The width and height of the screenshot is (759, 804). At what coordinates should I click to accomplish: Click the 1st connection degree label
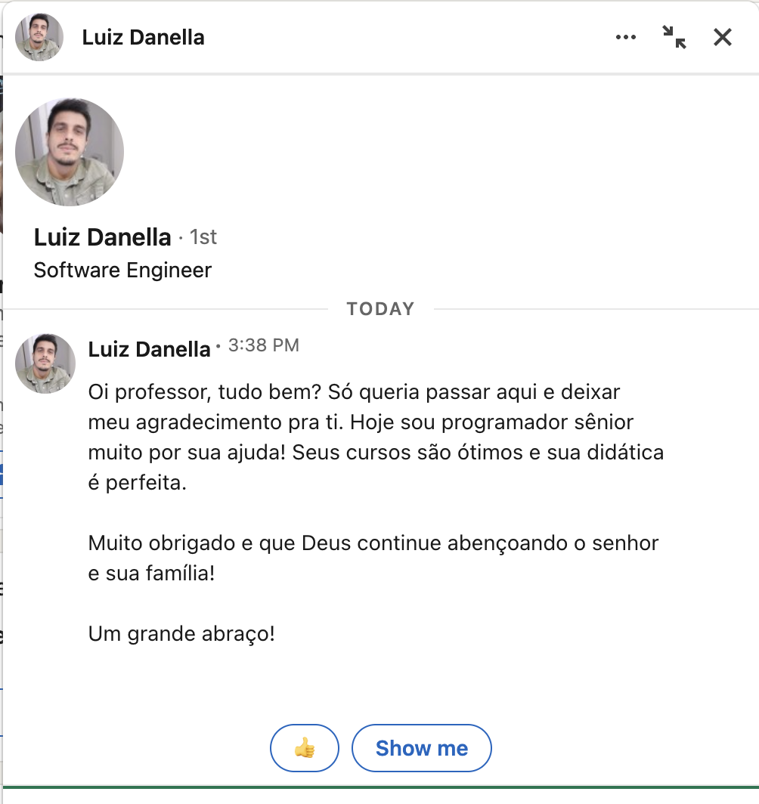tap(203, 237)
